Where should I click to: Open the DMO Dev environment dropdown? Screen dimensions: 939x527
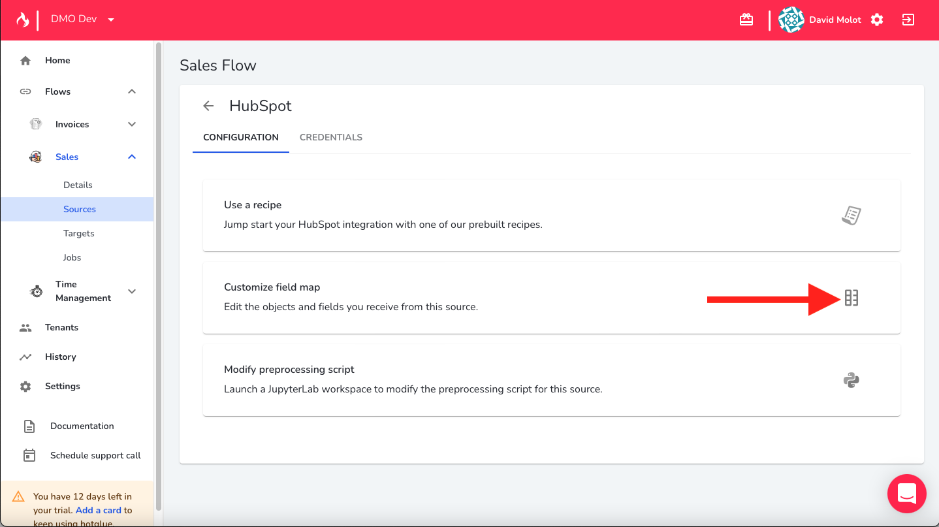click(x=83, y=20)
